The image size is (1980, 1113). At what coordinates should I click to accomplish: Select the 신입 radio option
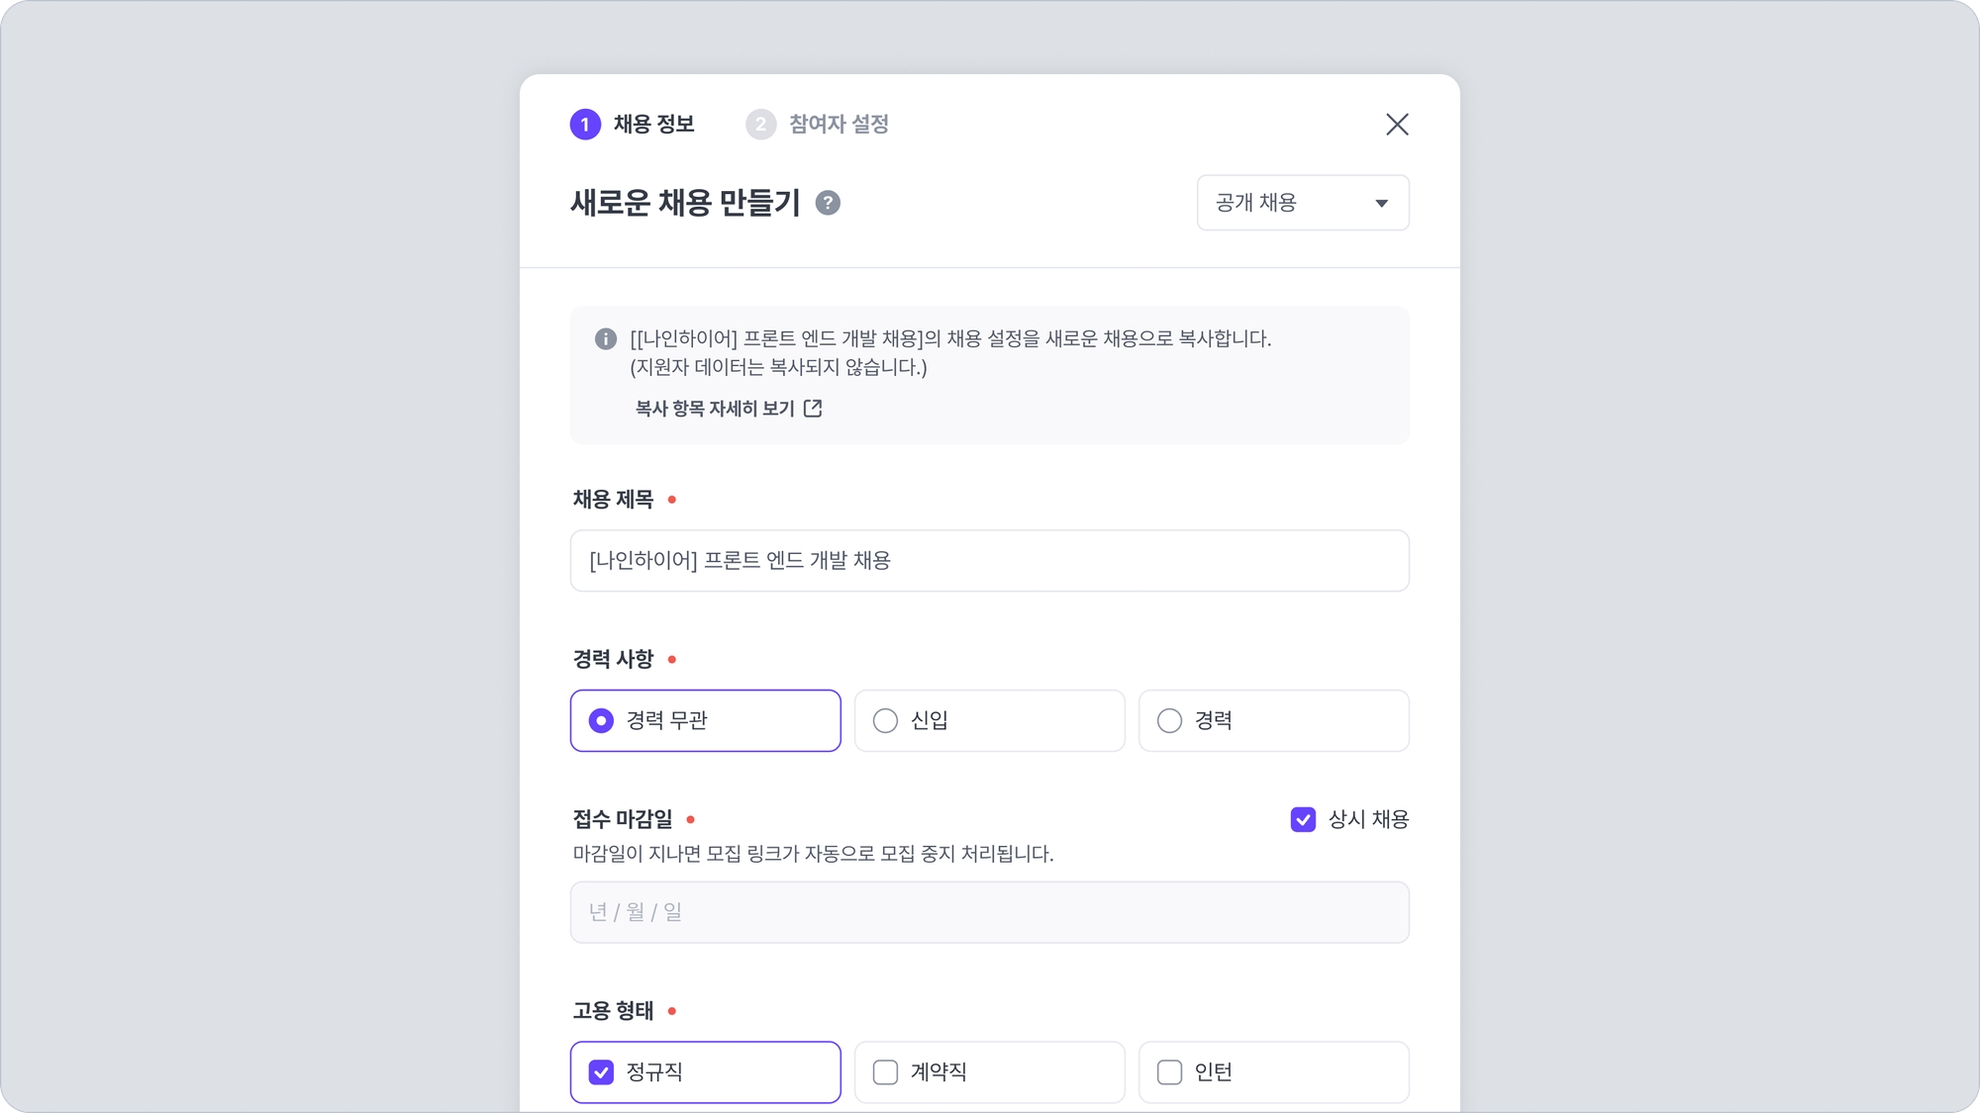(x=989, y=720)
